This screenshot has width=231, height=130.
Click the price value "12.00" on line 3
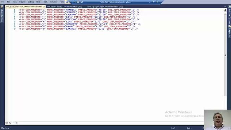tap(102, 14)
